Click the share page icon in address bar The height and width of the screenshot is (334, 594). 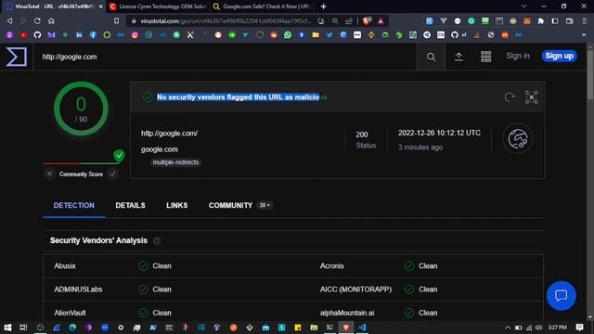[349, 20]
